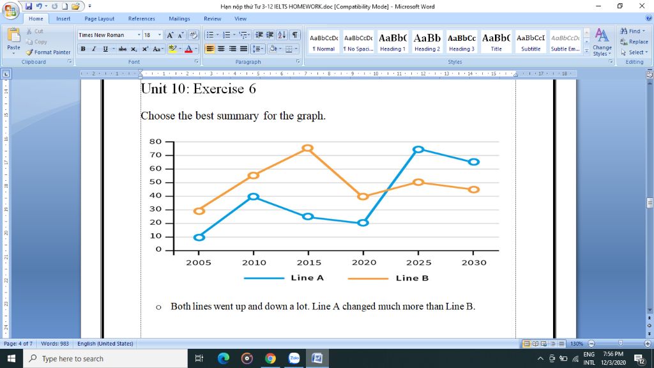This screenshot has height=368, width=654.
Task: Open Zalo app from taskbar
Action: (294, 358)
